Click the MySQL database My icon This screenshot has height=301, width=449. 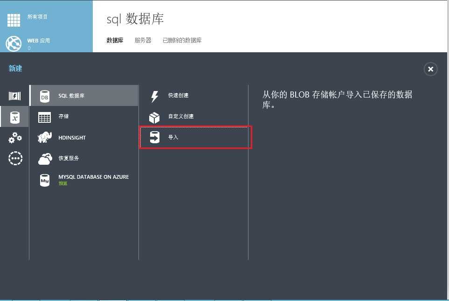point(45,180)
